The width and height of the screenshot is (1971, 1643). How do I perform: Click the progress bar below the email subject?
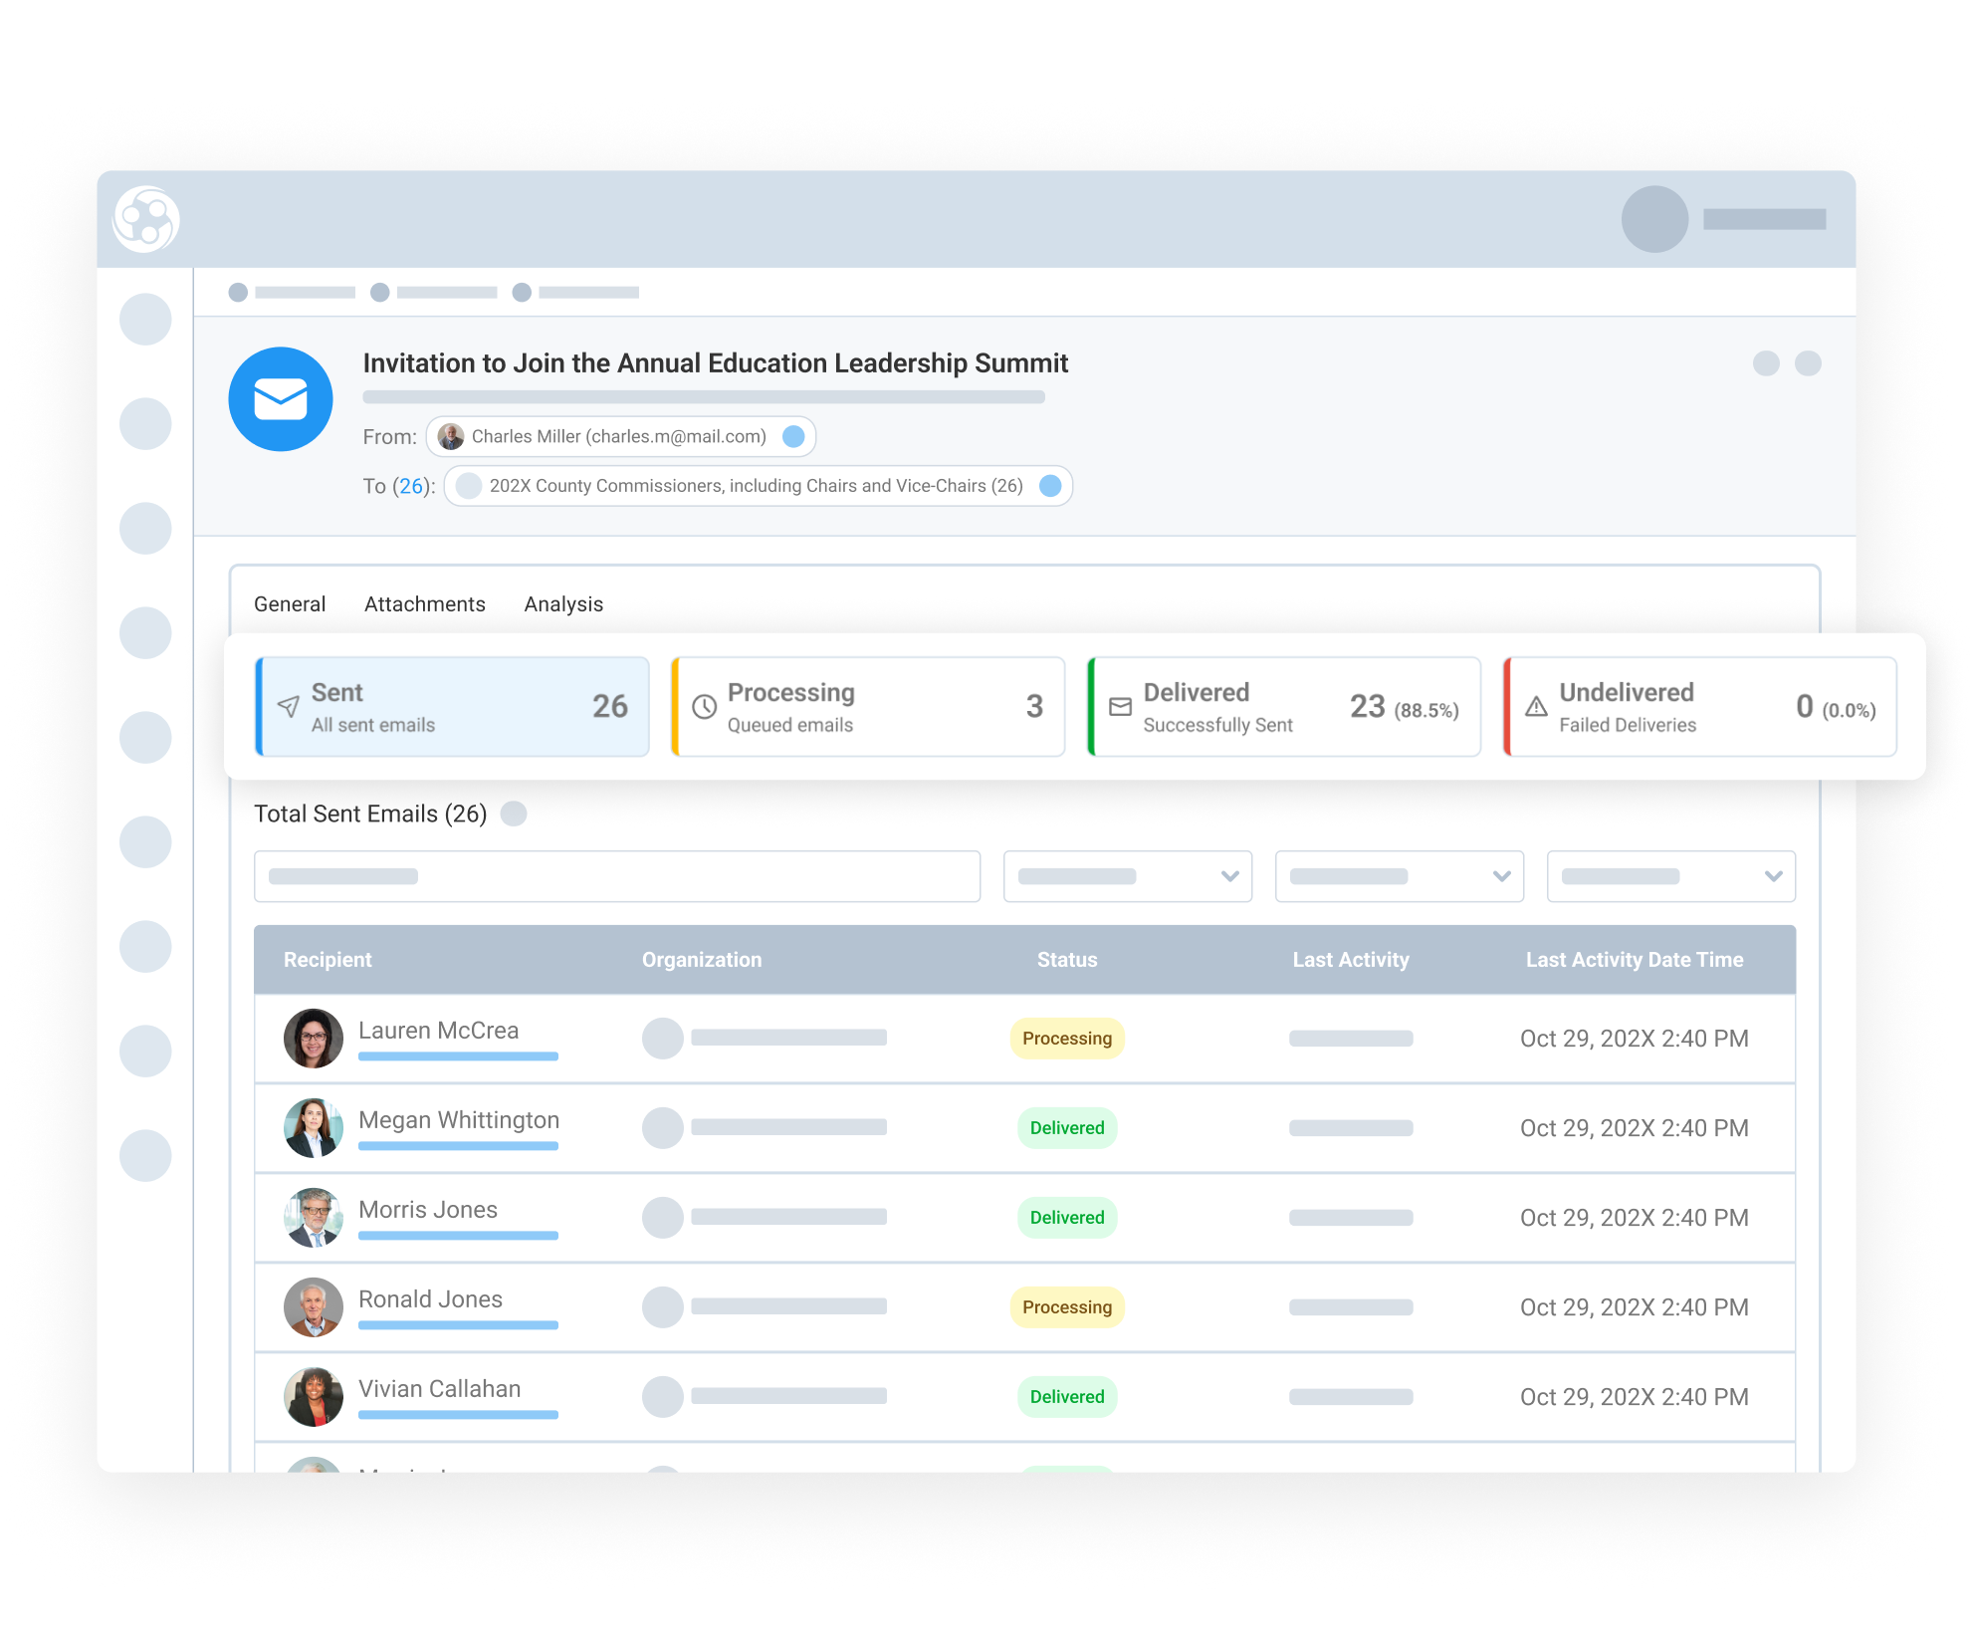pos(704,396)
